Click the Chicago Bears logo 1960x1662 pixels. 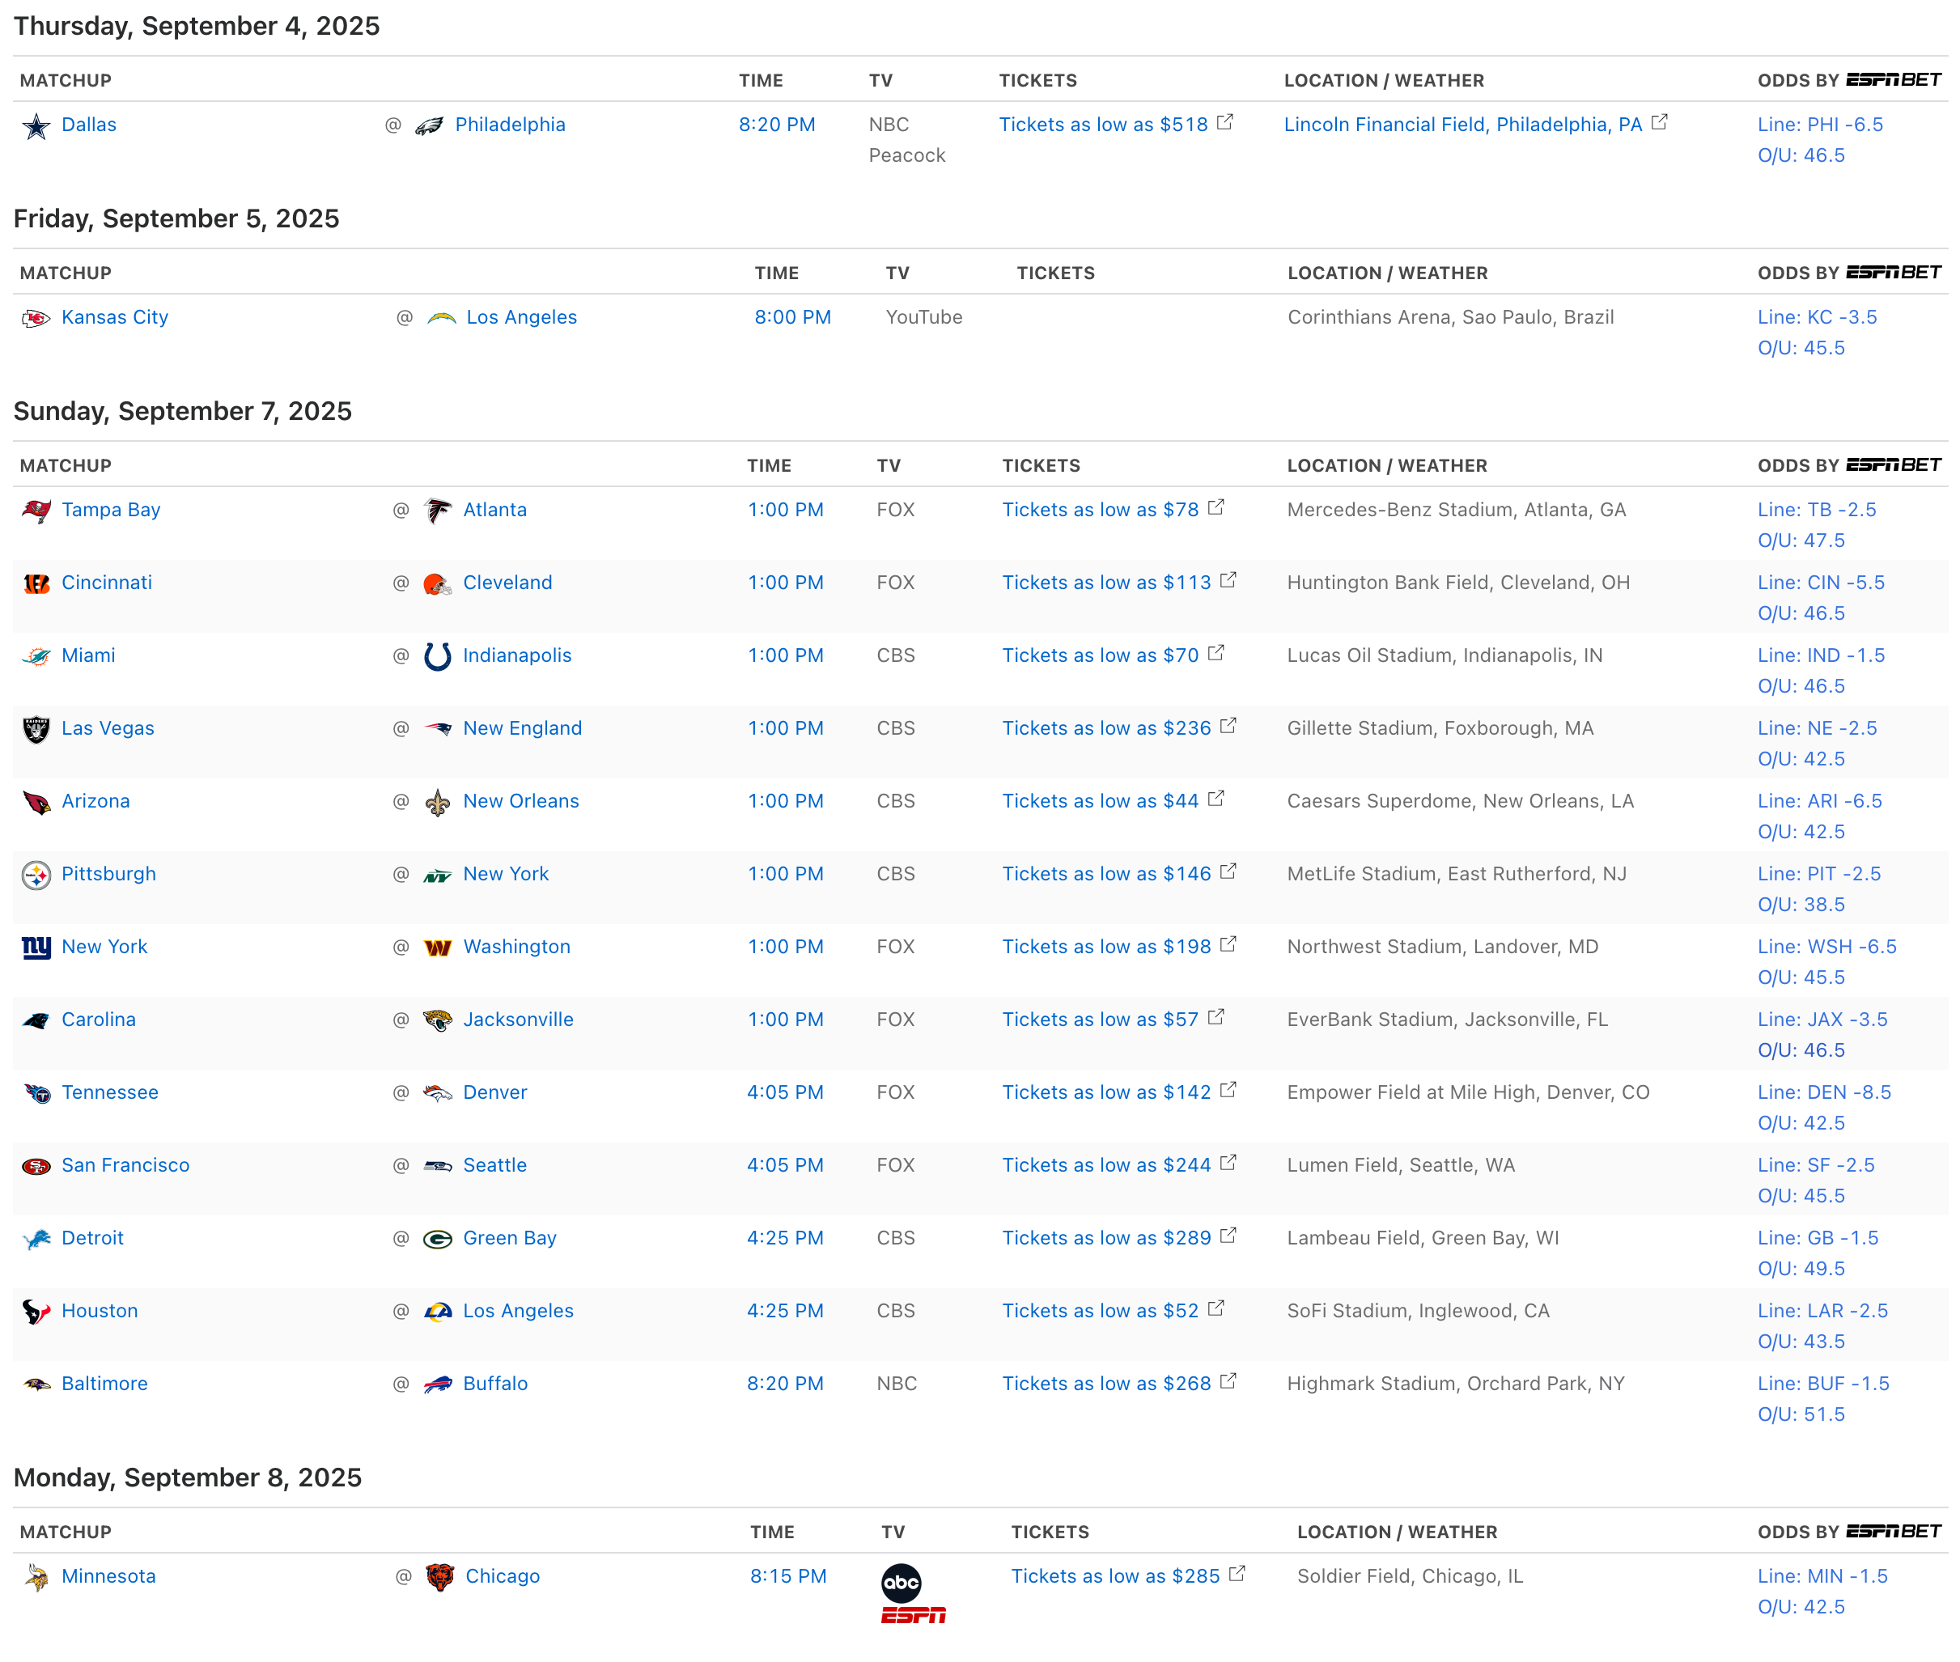click(440, 1577)
